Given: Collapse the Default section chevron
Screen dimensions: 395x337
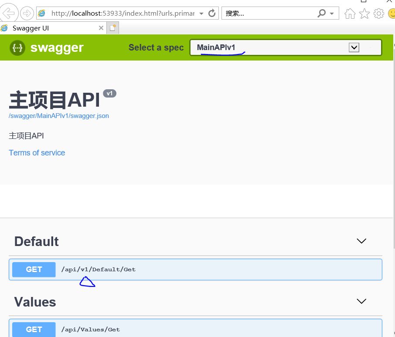Looking at the screenshot, I should [x=361, y=241].
